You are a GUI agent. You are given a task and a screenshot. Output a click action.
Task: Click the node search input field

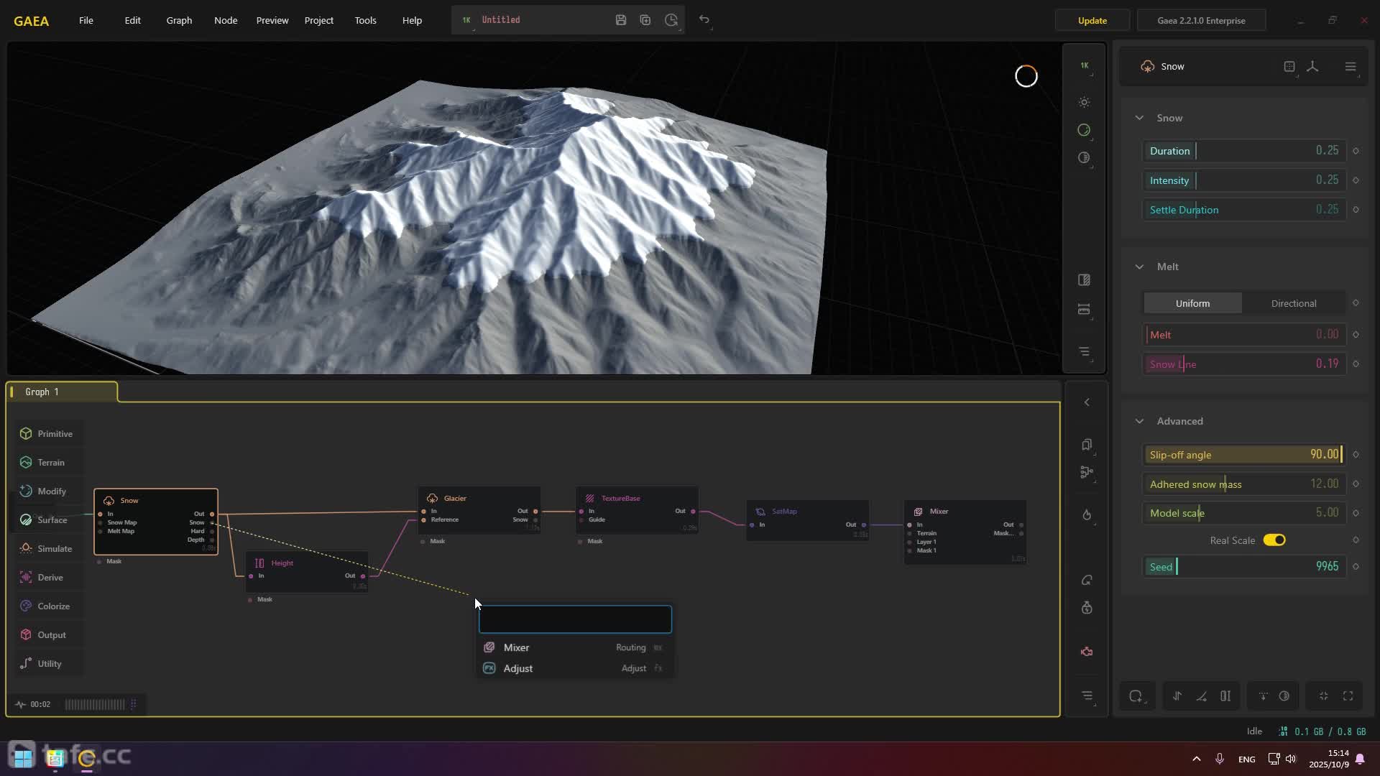pos(575,619)
